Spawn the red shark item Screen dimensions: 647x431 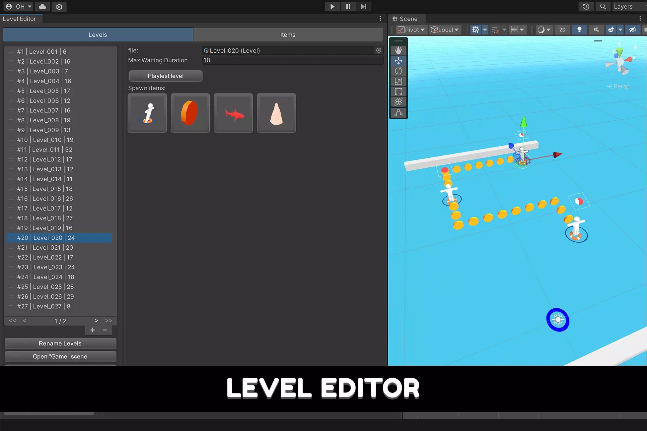(x=233, y=113)
